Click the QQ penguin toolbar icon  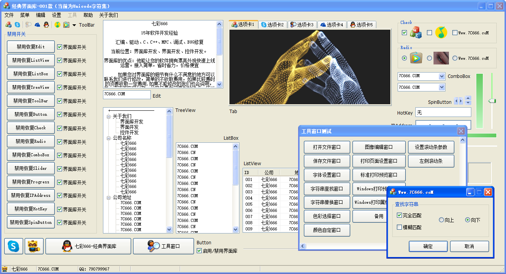46,25
